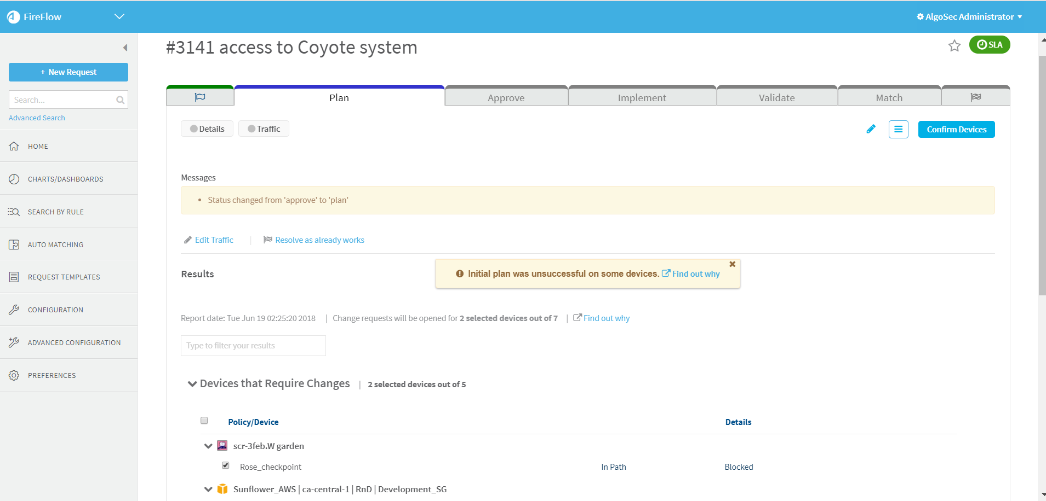Screen dimensions: 1046x501
Task: Dismiss the unsuccessful plan warning
Action: coord(732,264)
